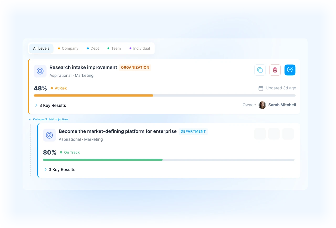Expand 3 Key Results under Research intake improvement

coord(50,105)
